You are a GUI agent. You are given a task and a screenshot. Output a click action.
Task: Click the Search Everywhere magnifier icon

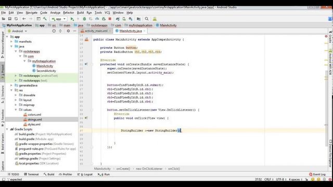147,19
